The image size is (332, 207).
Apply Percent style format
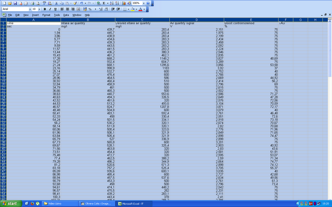[x=90, y=9]
